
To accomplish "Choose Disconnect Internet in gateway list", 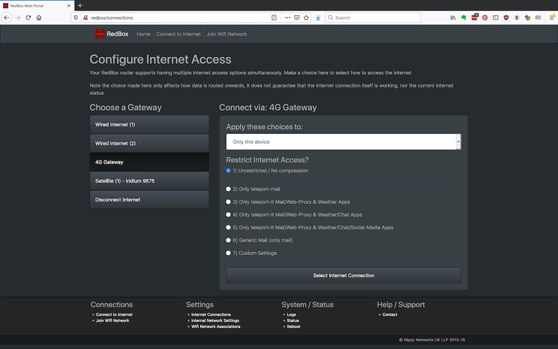I will coord(149,200).
